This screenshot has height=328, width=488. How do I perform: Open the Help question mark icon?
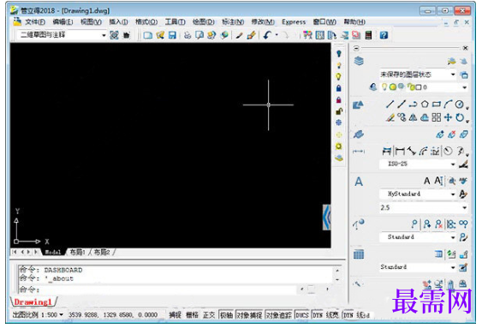pos(384,35)
